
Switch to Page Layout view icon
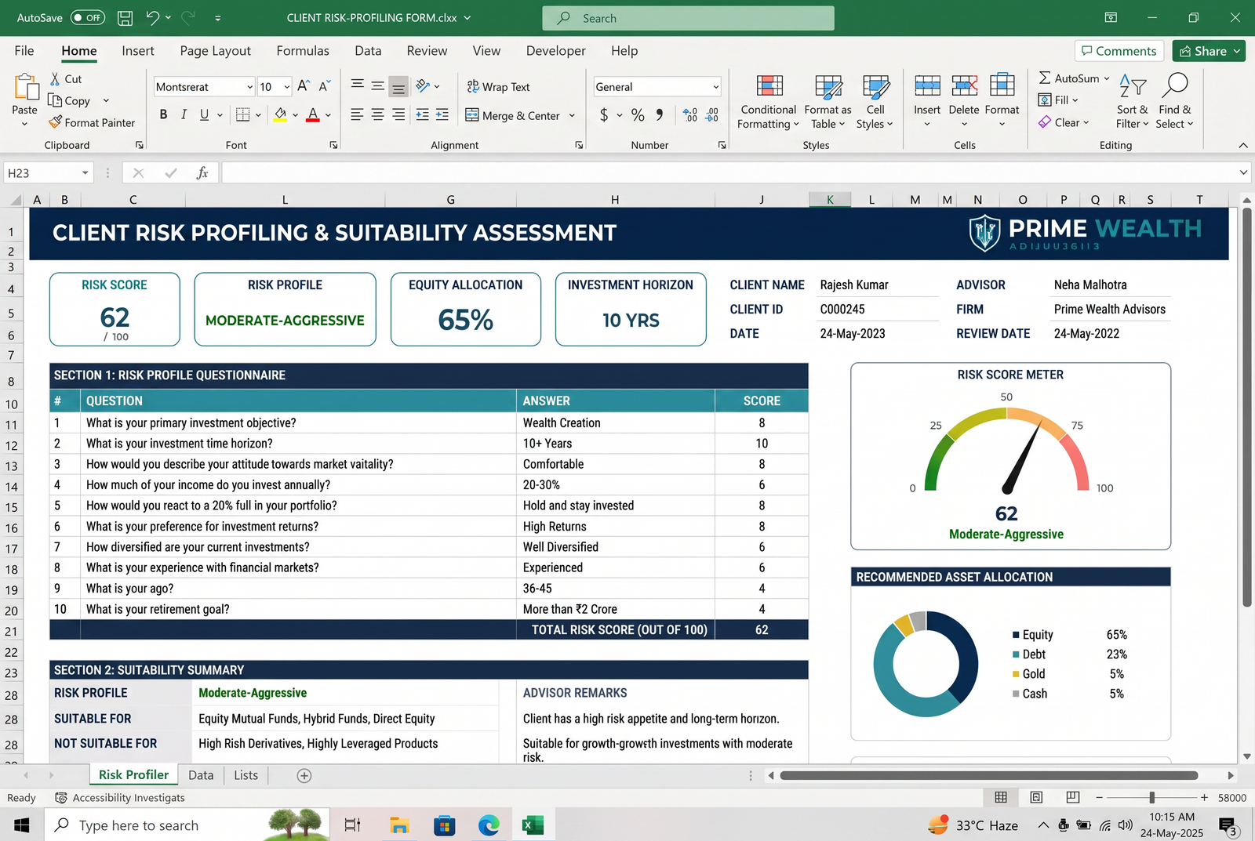(x=1036, y=797)
